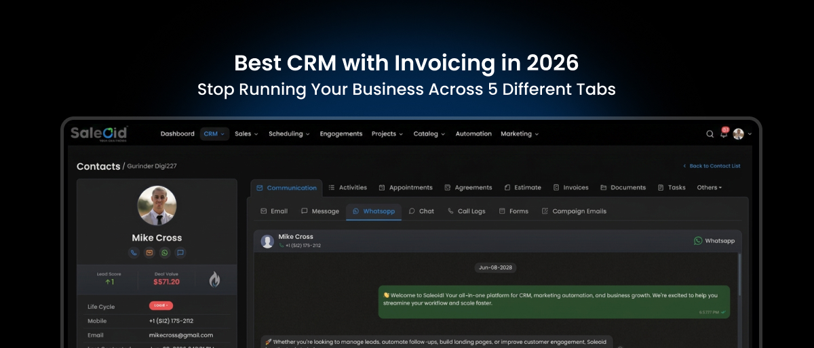Go to Dashboard in top navigation
Image resolution: width=814 pixels, height=348 pixels.
(x=178, y=134)
